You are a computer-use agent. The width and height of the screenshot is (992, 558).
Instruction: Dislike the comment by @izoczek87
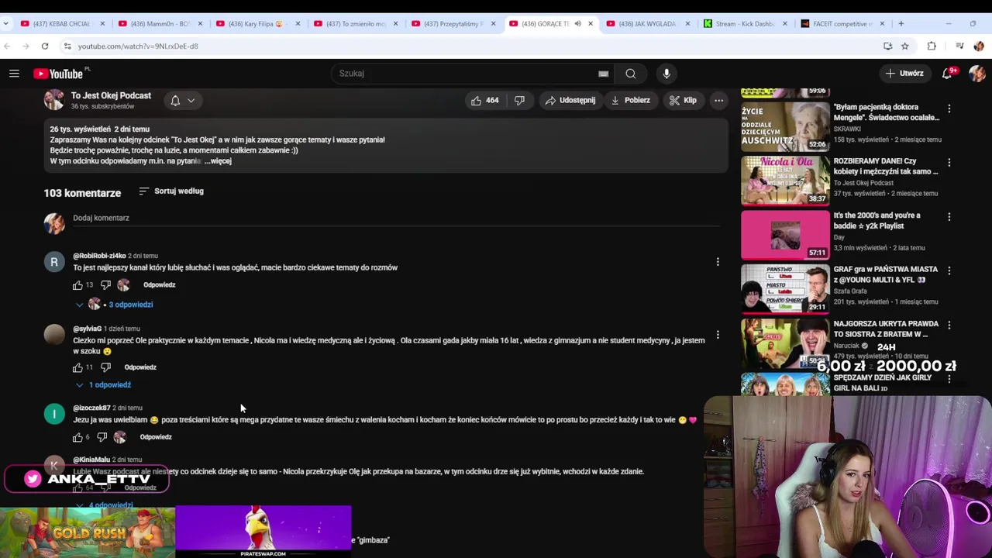pyautogui.click(x=102, y=437)
